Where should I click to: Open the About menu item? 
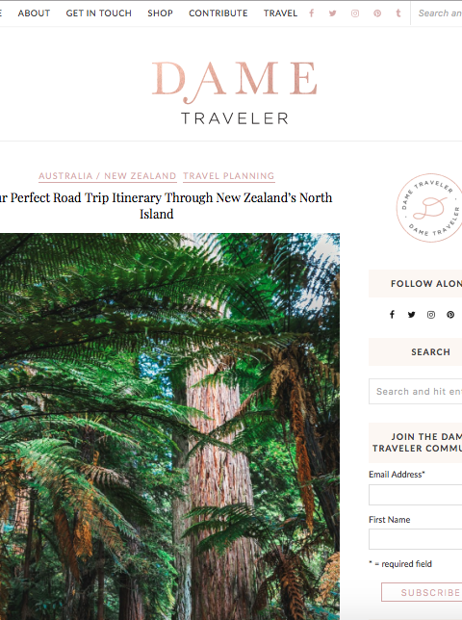(x=34, y=13)
